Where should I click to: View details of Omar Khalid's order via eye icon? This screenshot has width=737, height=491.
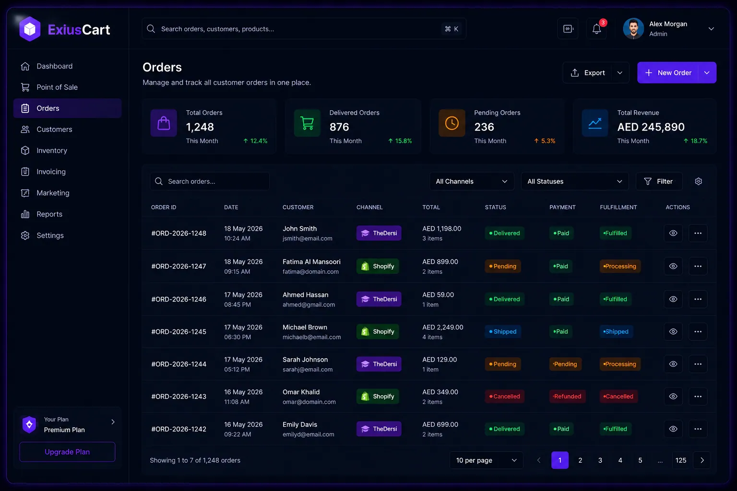coord(673,397)
